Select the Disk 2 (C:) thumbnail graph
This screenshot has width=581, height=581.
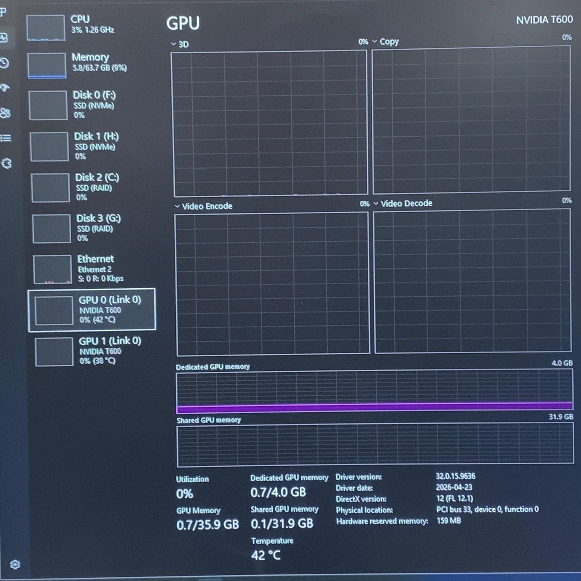pos(50,188)
